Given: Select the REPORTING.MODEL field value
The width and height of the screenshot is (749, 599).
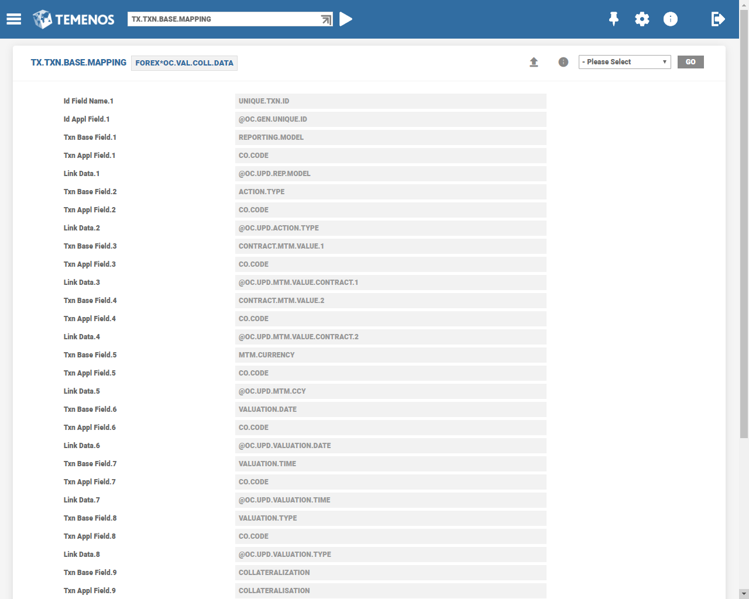Looking at the screenshot, I should [x=391, y=137].
